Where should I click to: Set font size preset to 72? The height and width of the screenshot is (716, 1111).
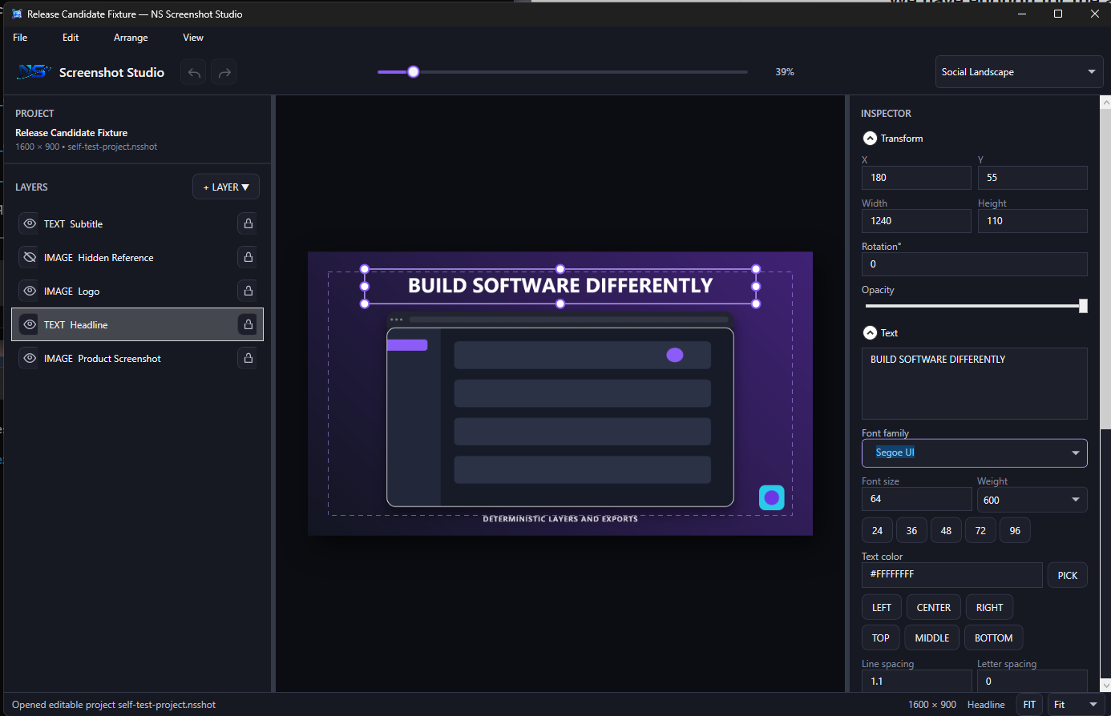(981, 530)
